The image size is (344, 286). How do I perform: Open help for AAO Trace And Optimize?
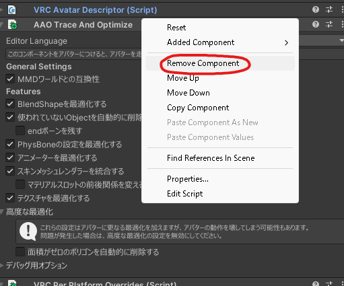pyautogui.click(x=316, y=24)
